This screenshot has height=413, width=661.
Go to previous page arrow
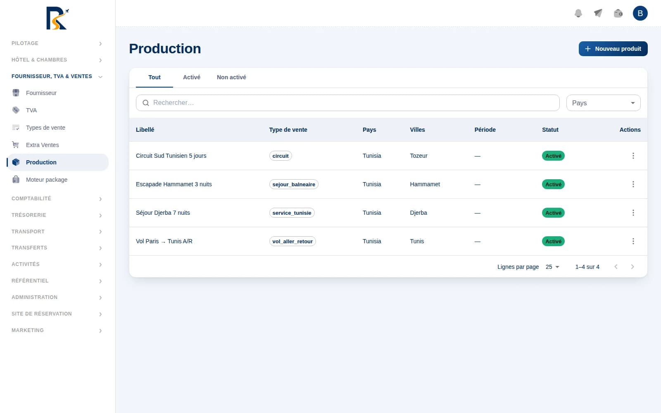(x=616, y=267)
